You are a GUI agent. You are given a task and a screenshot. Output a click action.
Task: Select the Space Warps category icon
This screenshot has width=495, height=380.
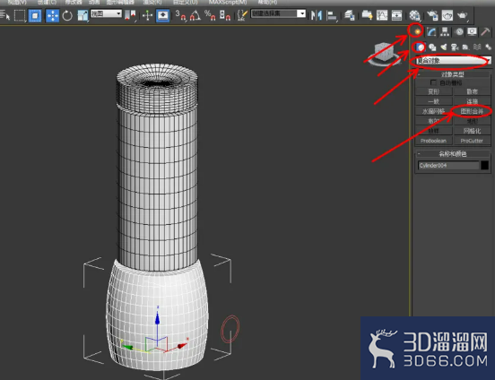477,47
